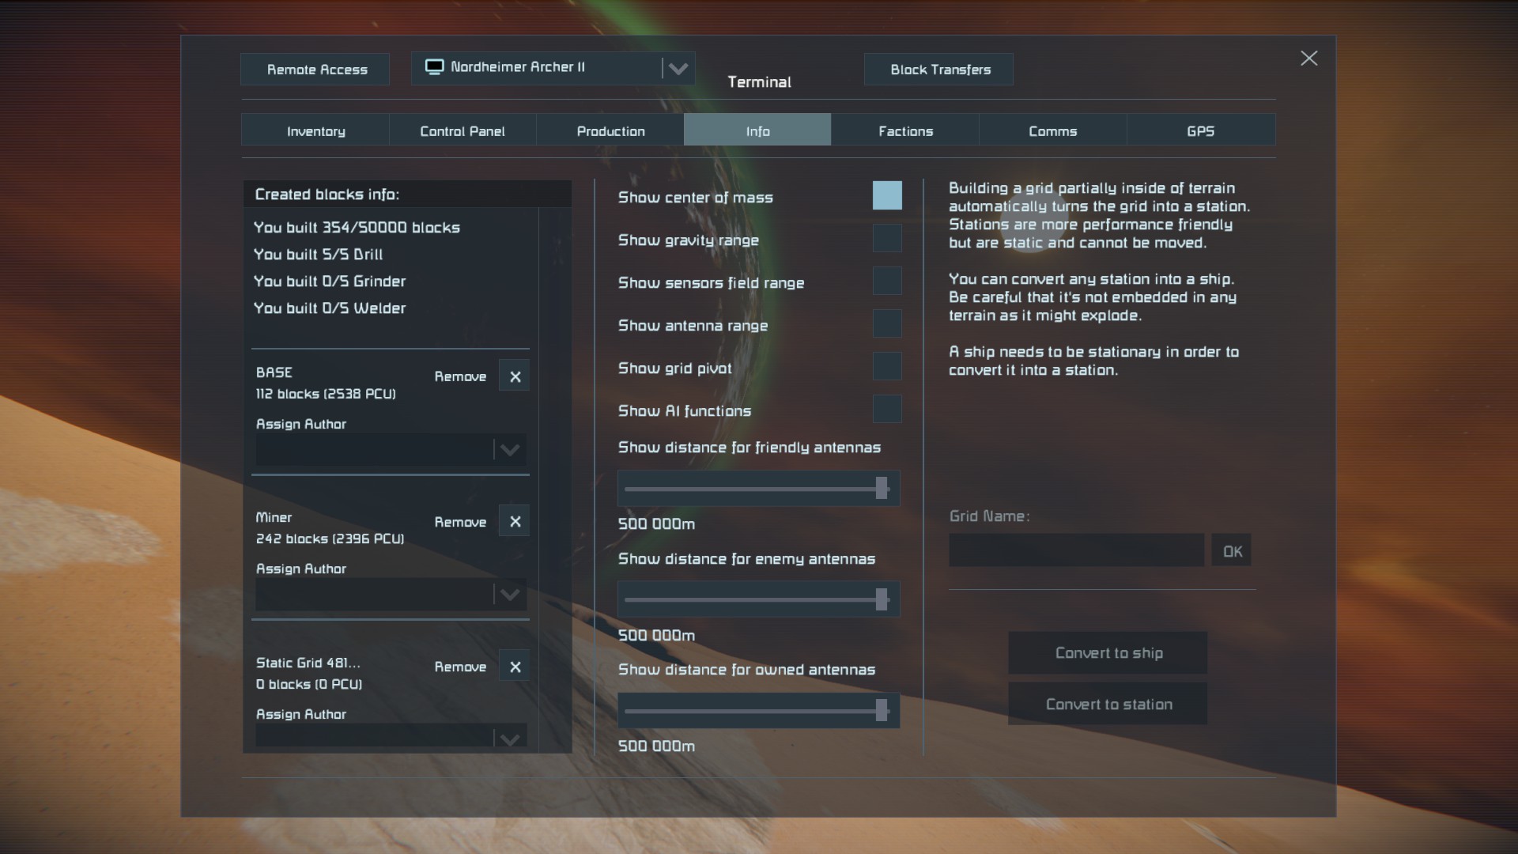Enable Show AI functions checkbox
The image size is (1518, 854).
pos(886,409)
